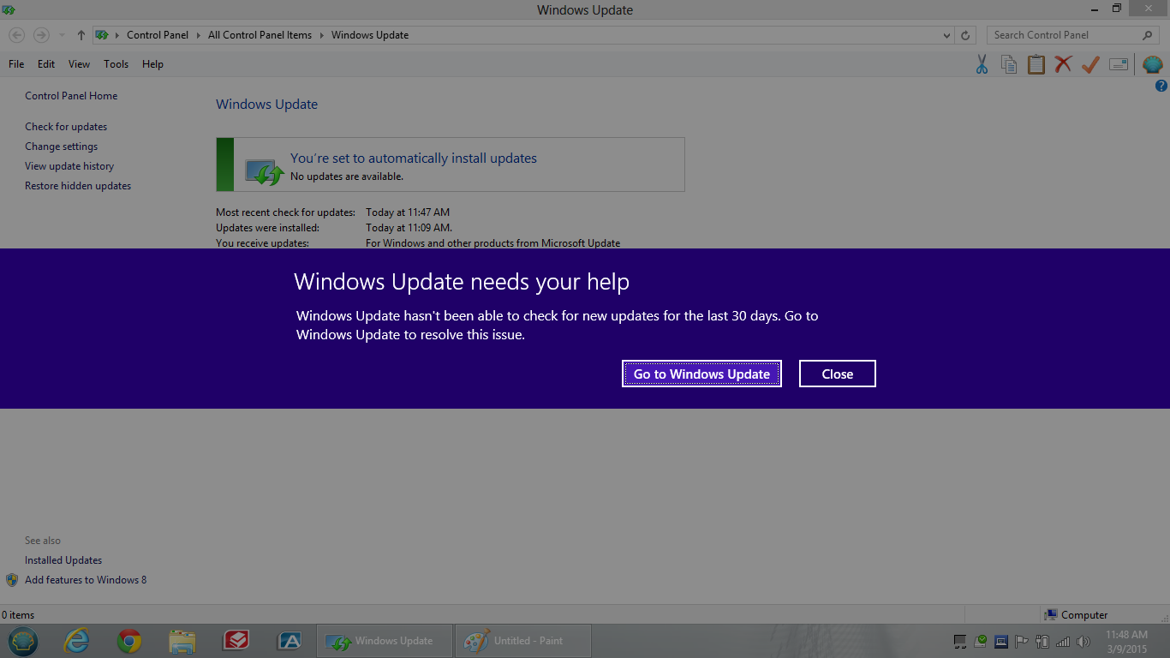This screenshot has width=1170, height=658.
Task: Launch Chrome from the taskbar
Action: click(128, 641)
